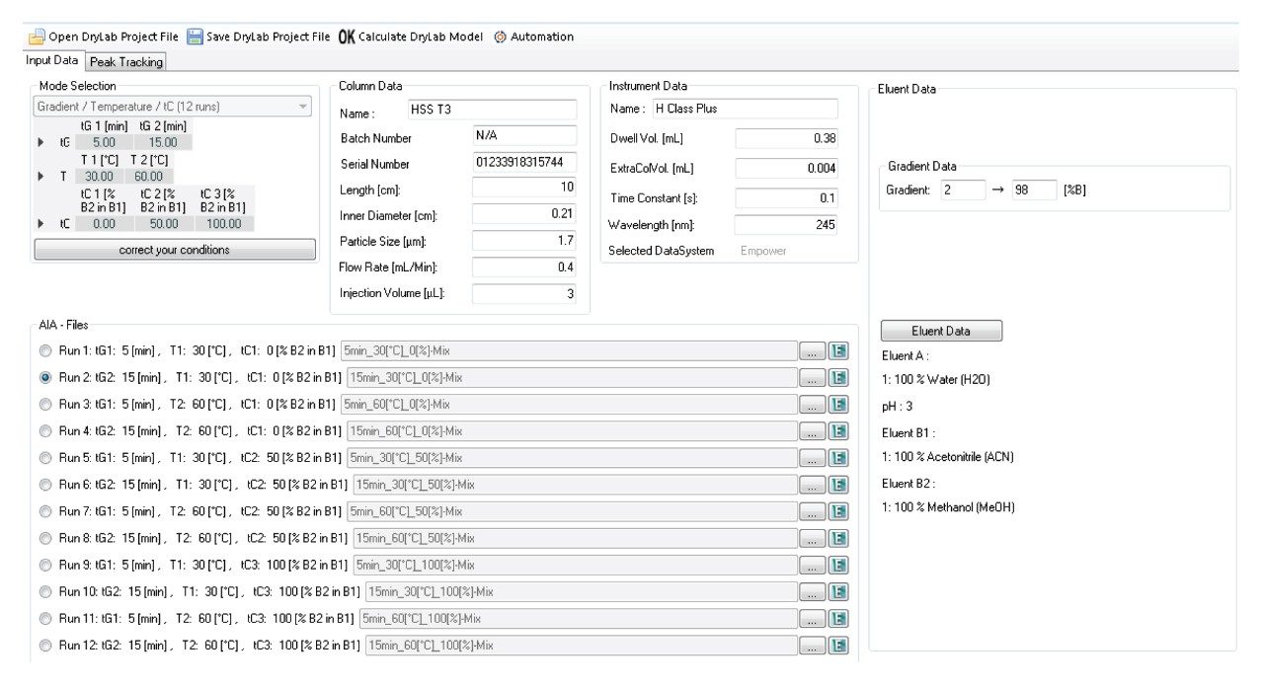Click the Serial Number field

point(524,162)
